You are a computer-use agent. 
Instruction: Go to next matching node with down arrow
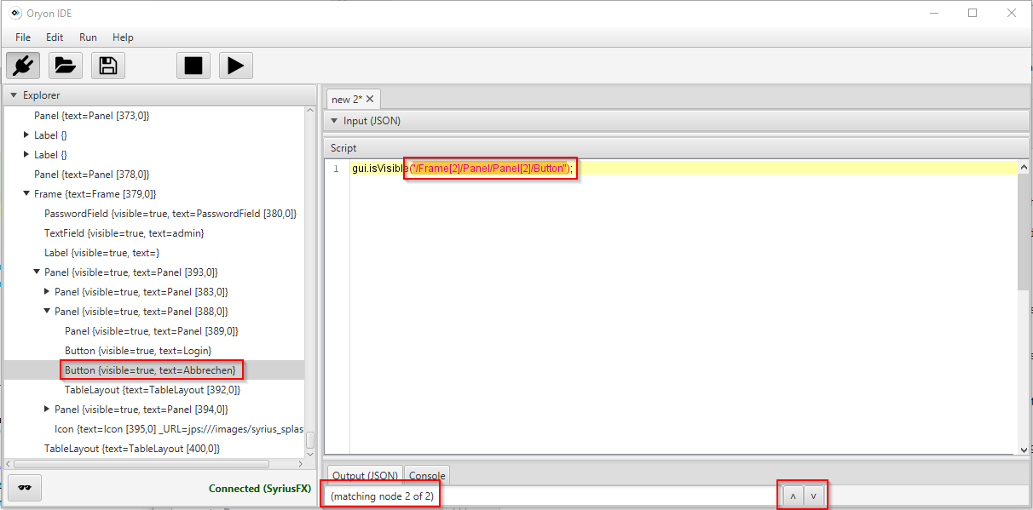point(814,496)
